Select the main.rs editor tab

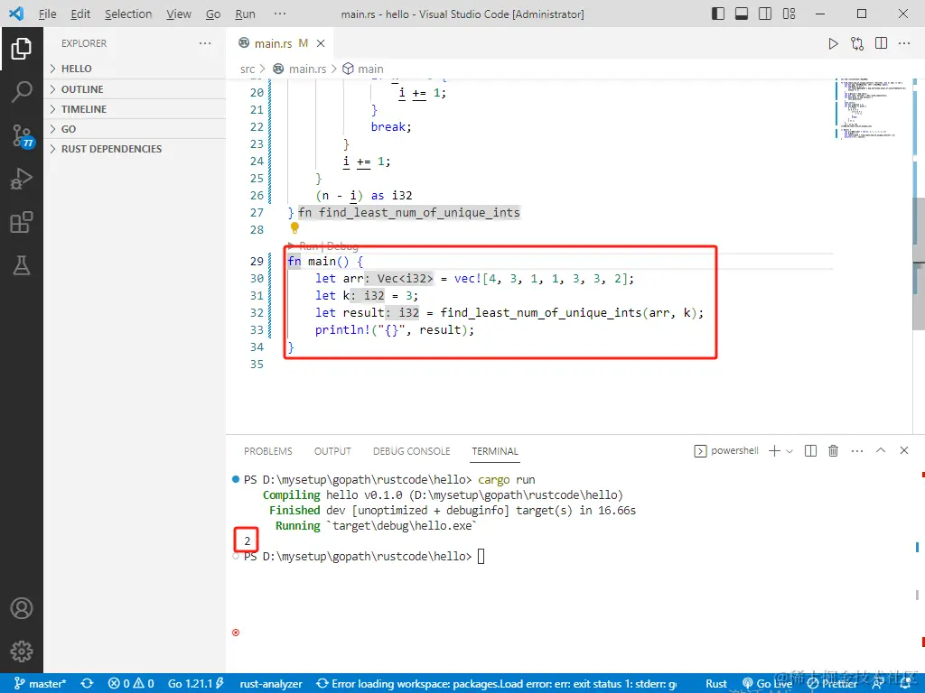click(x=281, y=43)
